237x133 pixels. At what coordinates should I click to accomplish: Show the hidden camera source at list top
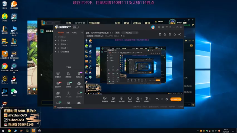click(x=56, y=37)
